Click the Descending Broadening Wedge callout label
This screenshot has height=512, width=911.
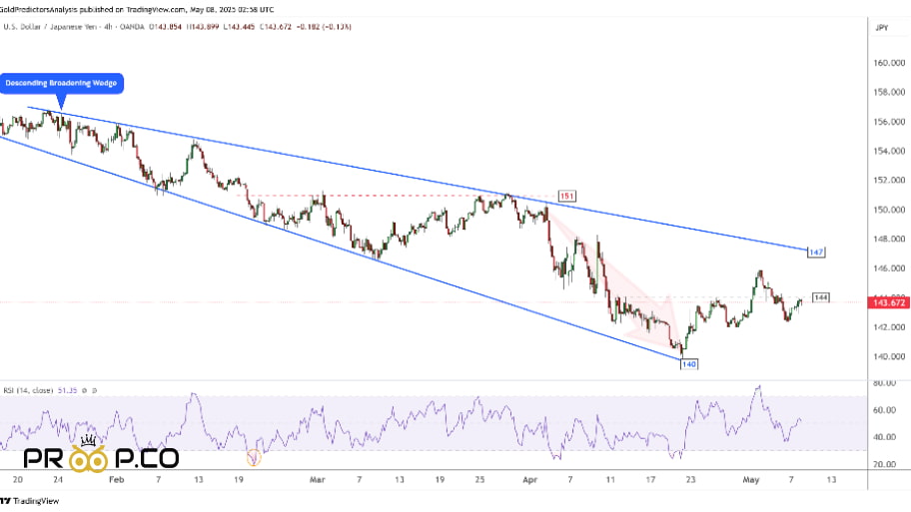(62, 83)
